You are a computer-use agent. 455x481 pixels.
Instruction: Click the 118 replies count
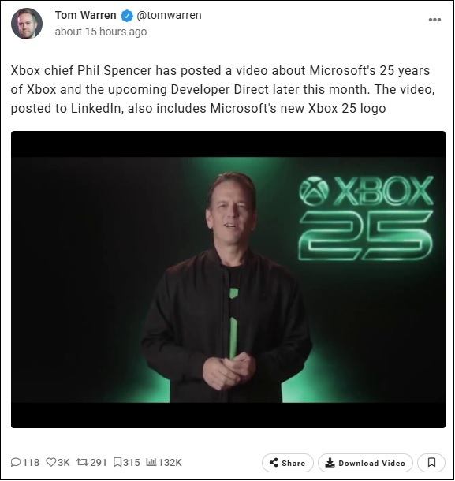(32, 462)
